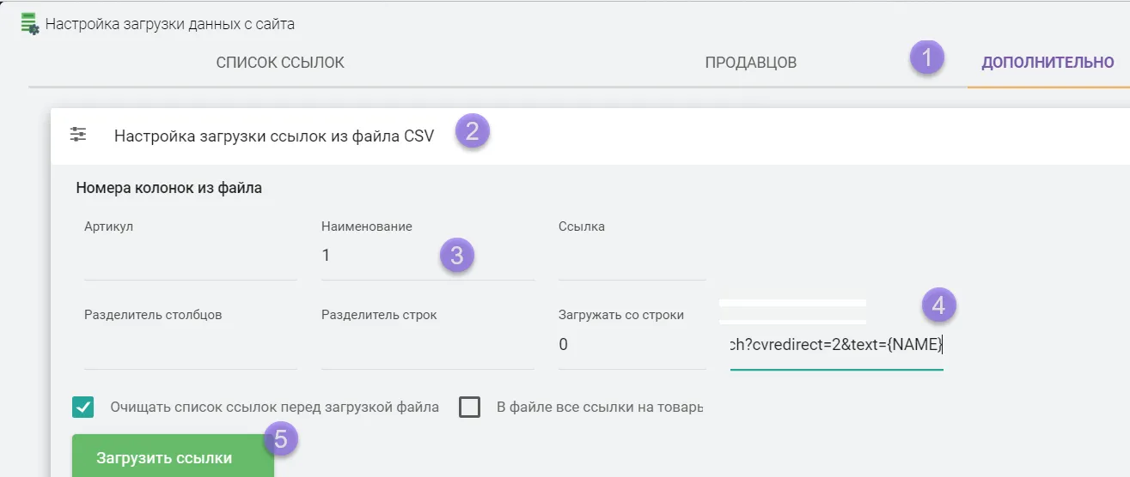Click the sliders settings icon in the CSV panel header

tap(78, 135)
